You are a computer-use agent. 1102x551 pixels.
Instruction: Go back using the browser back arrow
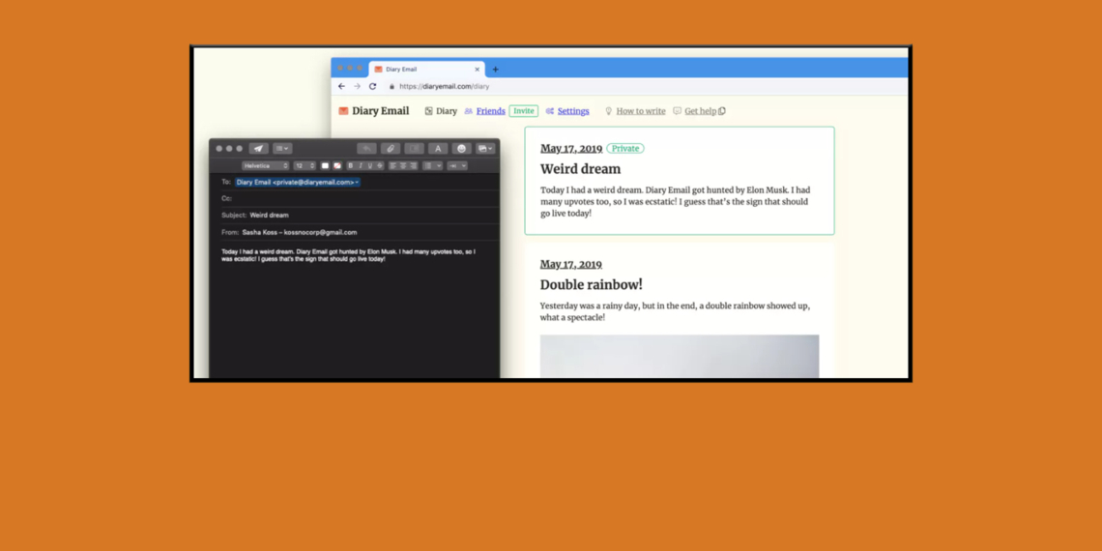click(x=341, y=86)
